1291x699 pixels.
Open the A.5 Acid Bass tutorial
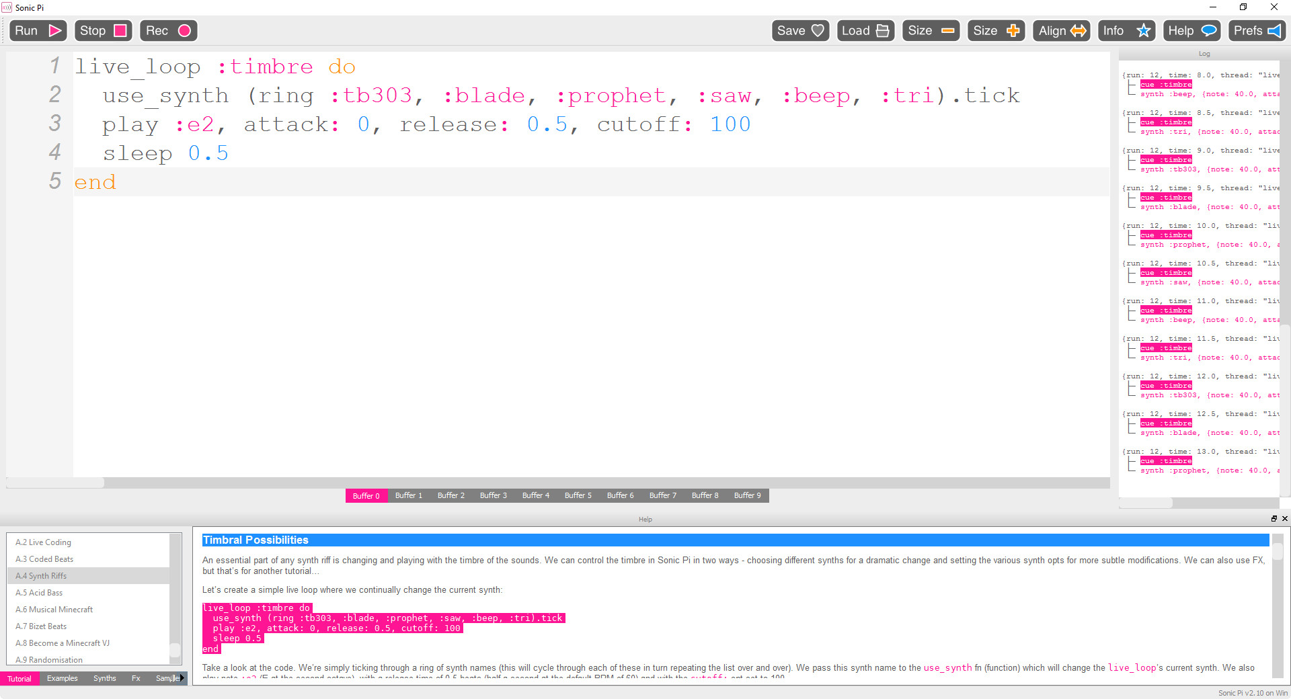39,592
